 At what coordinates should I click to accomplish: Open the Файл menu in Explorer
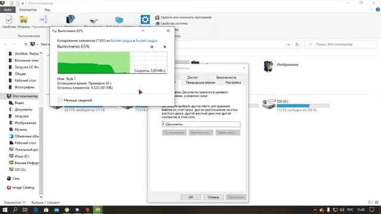[8, 10]
